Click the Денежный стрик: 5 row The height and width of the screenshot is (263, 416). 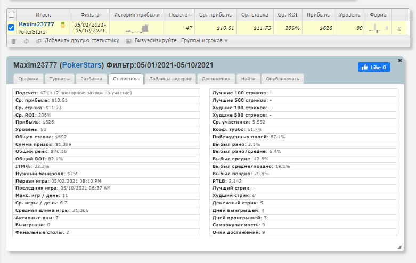tap(303, 203)
